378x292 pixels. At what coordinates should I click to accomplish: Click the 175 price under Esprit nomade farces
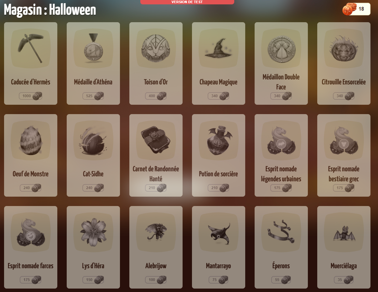point(31,280)
